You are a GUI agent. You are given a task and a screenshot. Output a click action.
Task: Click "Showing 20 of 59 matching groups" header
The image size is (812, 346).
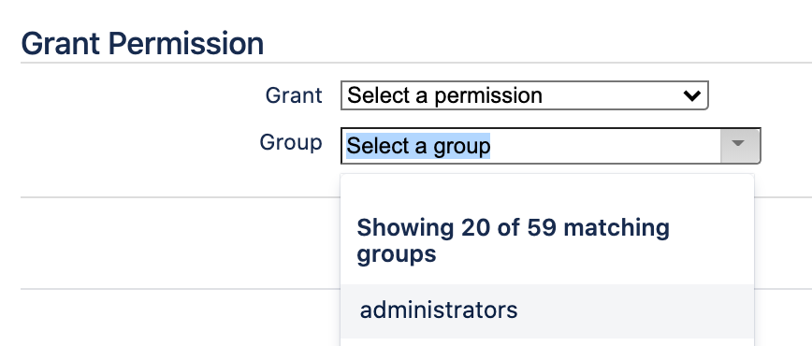click(x=513, y=241)
